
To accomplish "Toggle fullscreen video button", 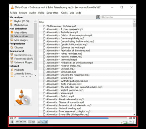I will [x=30, y=122].
